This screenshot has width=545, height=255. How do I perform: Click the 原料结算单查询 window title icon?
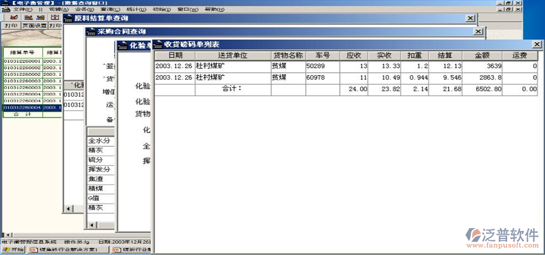(x=68, y=18)
